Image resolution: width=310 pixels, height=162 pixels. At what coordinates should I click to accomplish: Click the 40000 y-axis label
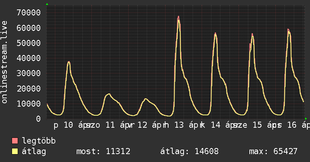click(29, 58)
